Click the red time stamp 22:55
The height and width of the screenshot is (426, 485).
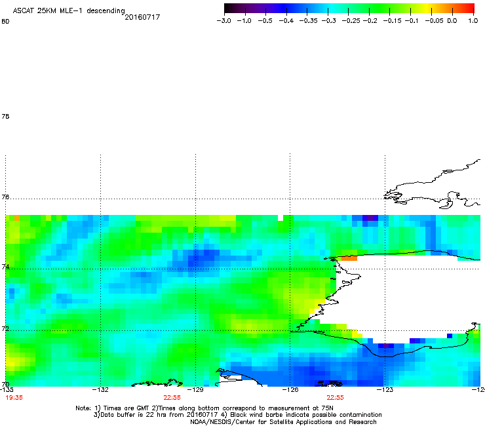pyautogui.click(x=336, y=398)
